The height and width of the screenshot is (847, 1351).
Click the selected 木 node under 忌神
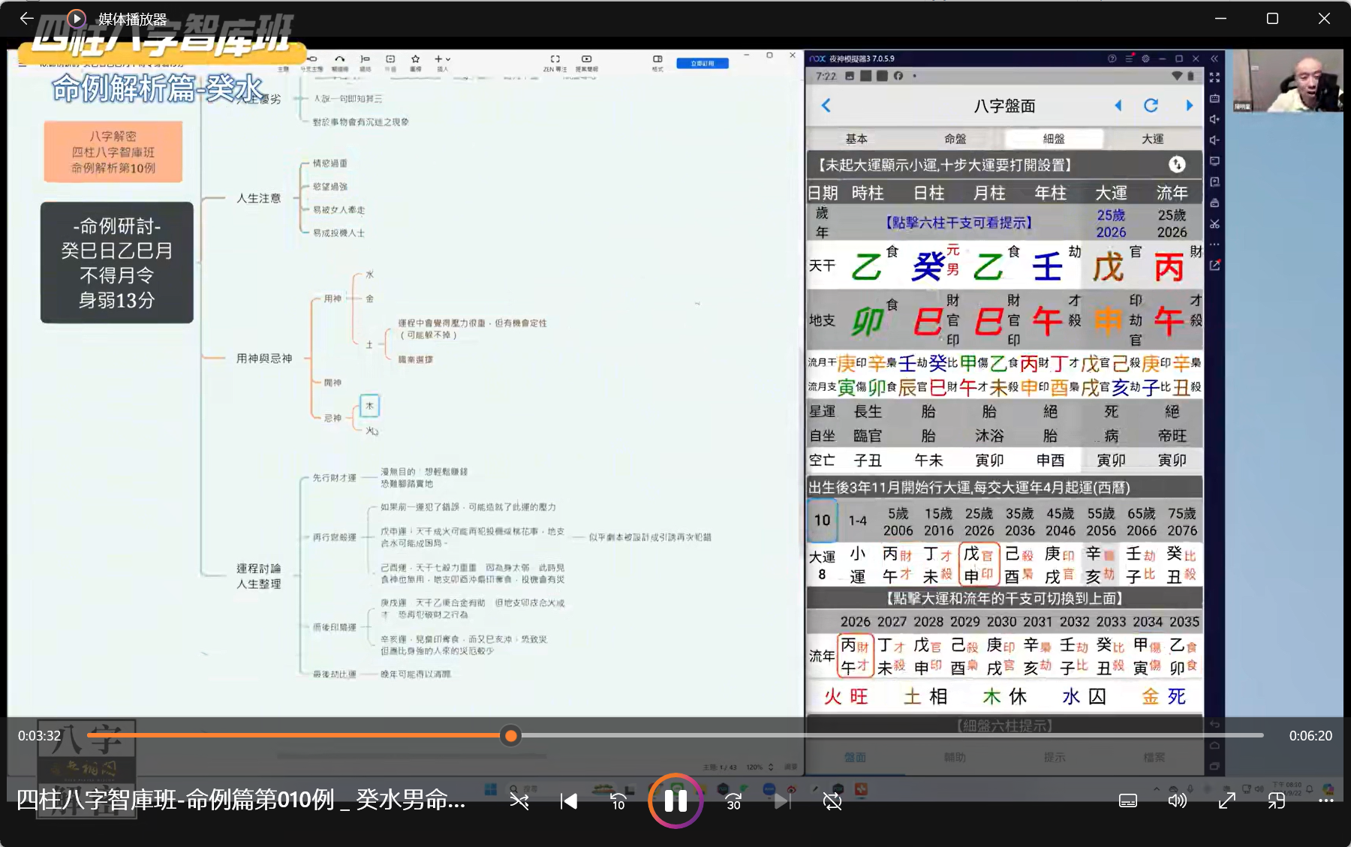point(369,406)
